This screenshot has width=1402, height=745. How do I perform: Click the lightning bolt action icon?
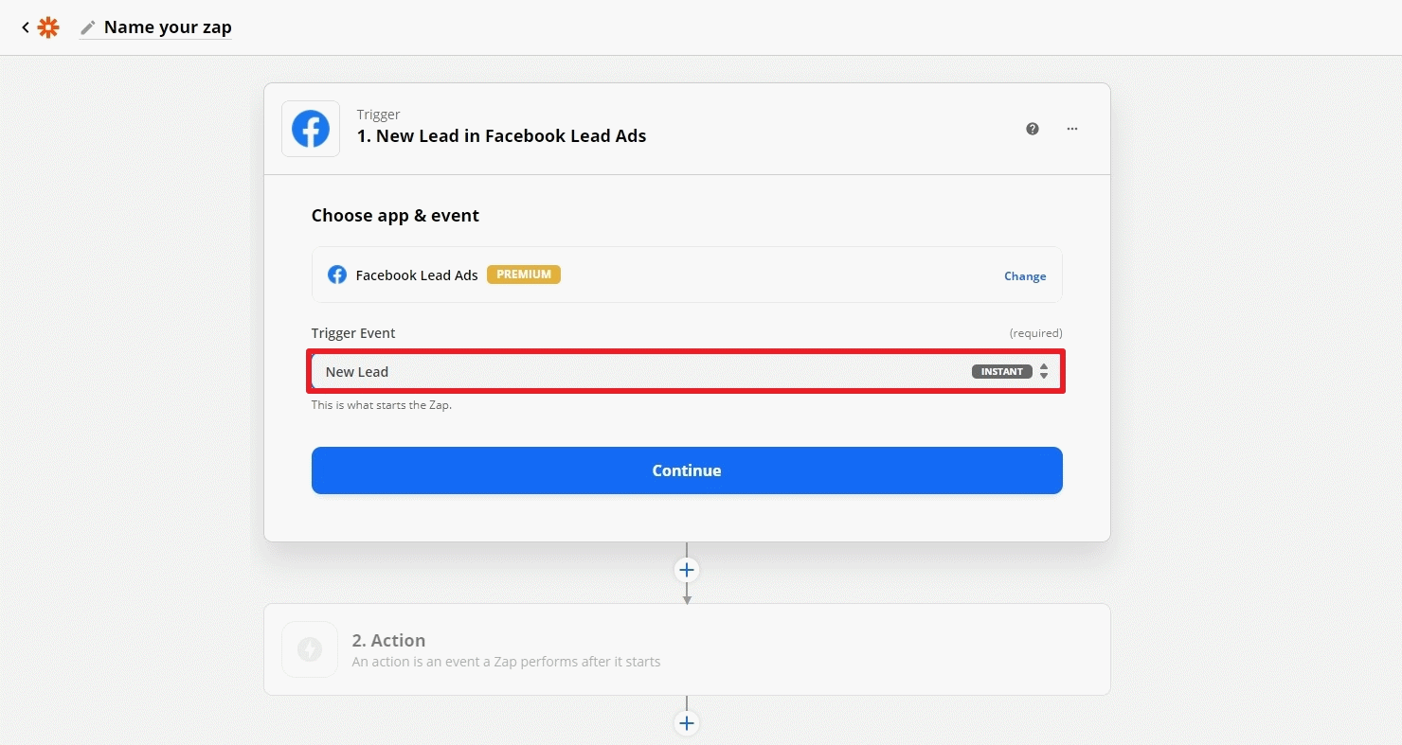310,649
